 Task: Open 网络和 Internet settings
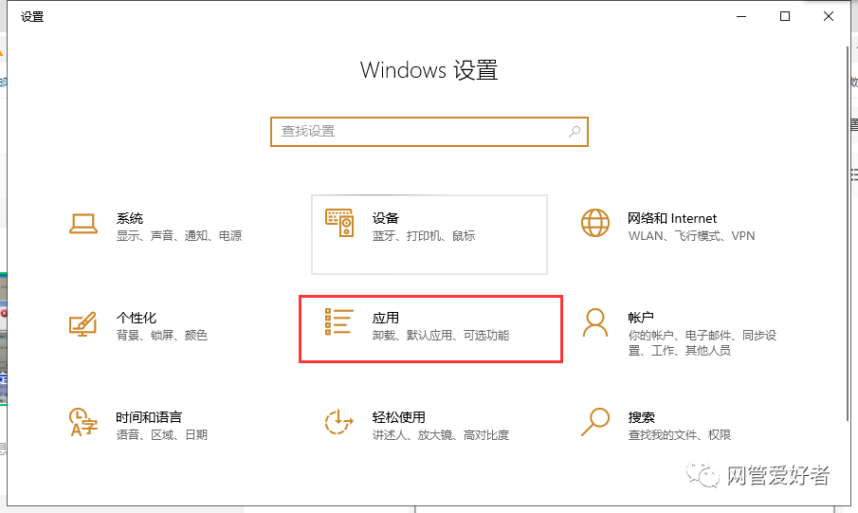click(672, 218)
